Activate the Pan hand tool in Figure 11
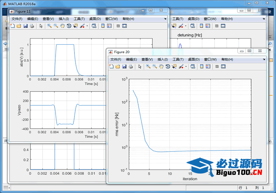Screen dimensions: 276x193 [62, 26]
